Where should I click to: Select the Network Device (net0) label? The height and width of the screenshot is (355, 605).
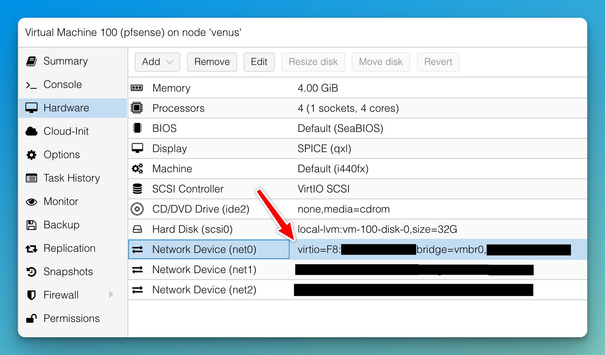(204, 250)
